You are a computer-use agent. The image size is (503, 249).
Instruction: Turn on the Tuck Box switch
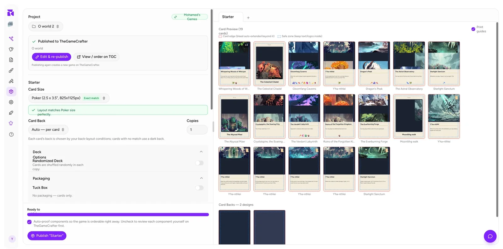point(199,188)
